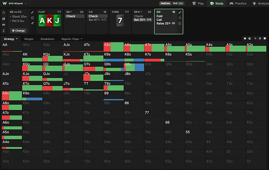Screen dimensions: 269x170
Task: Switch game type to PLO
Action: [x=178, y=3]
